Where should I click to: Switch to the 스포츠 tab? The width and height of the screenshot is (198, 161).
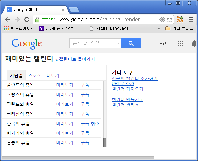(x=35, y=75)
